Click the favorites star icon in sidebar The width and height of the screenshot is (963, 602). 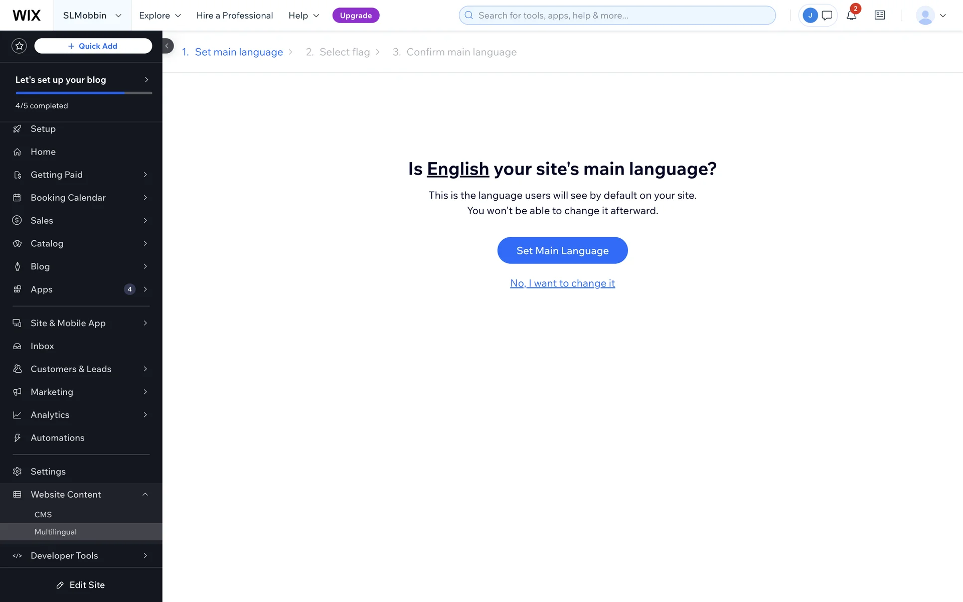pyautogui.click(x=19, y=46)
